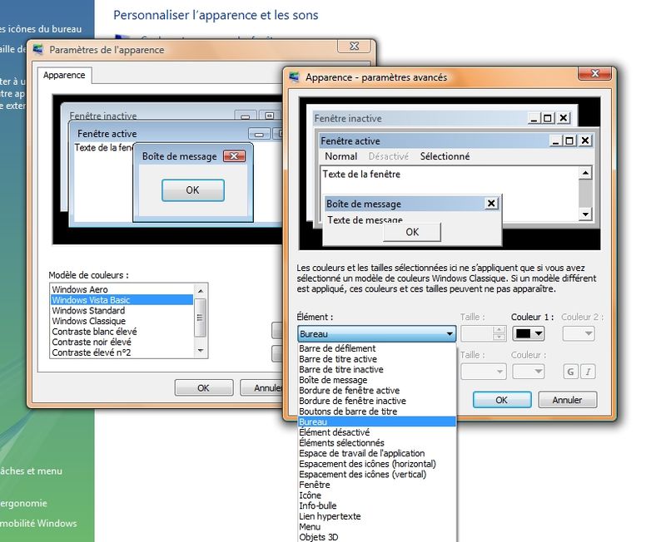The image size is (666, 542).
Task: Select Contraste élevé n°2 scheme
Action: pyautogui.click(x=122, y=352)
